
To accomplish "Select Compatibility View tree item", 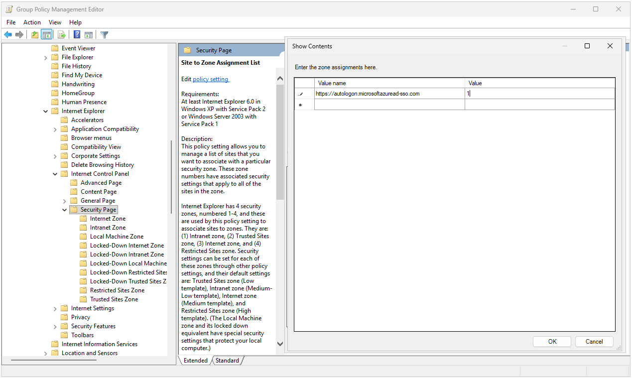I will 96,147.
